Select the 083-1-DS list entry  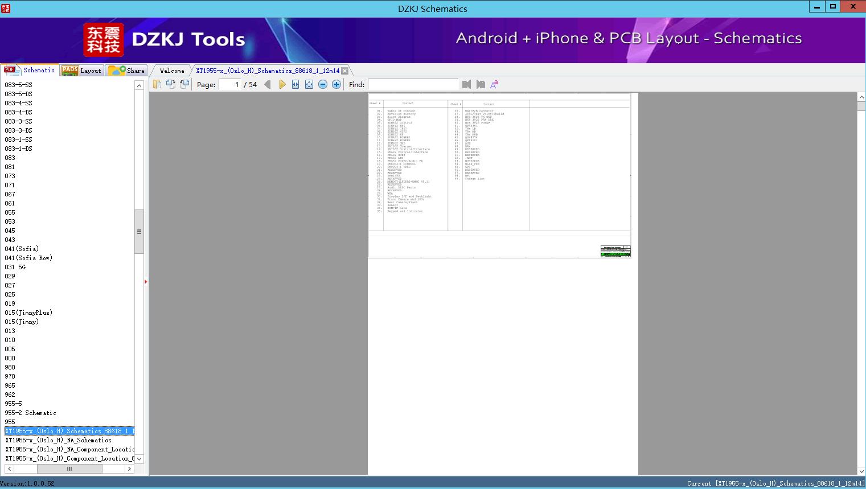click(18, 149)
